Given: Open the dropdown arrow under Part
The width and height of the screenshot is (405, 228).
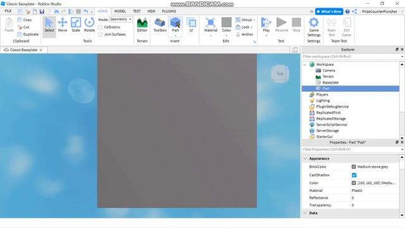Looking at the screenshot, I should click(x=175, y=35).
